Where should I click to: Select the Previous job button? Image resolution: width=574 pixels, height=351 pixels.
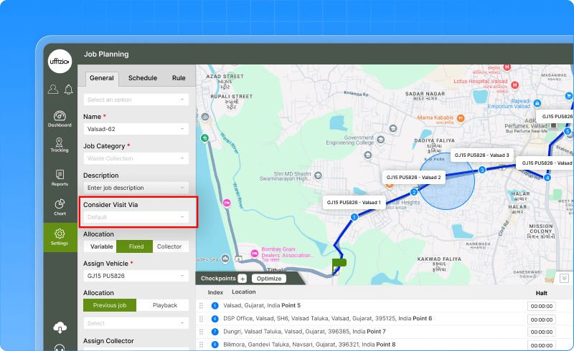(110, 305)
